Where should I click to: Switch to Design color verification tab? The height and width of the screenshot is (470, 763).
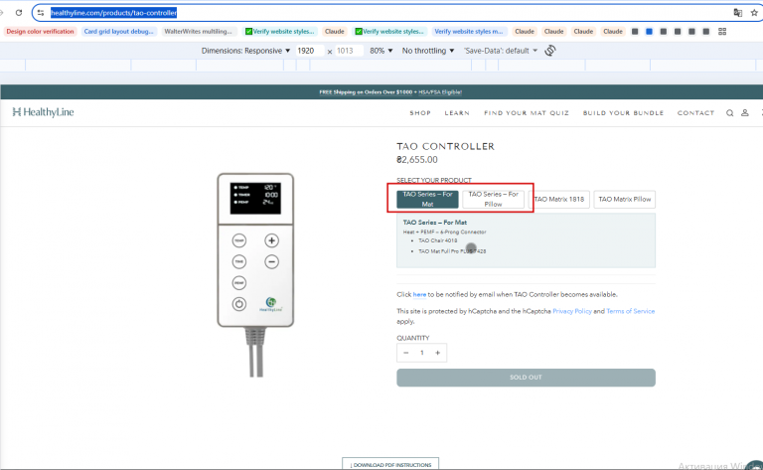40,31
